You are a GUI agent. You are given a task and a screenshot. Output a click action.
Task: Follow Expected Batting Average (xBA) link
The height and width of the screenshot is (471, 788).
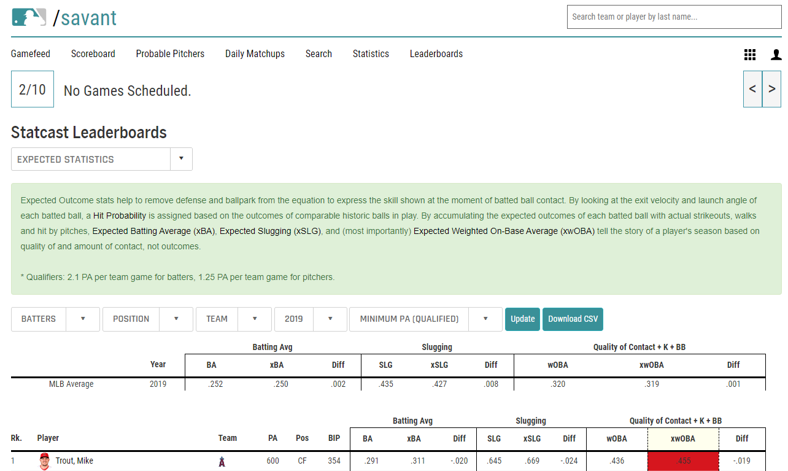click(x=153, y=232)
